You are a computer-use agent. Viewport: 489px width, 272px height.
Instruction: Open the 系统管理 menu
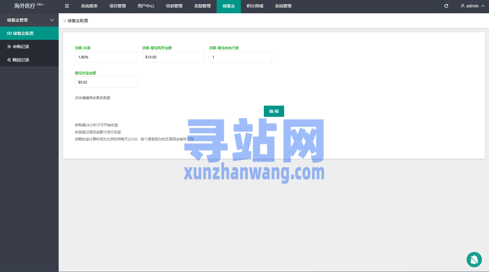click(x=283, y=6)
